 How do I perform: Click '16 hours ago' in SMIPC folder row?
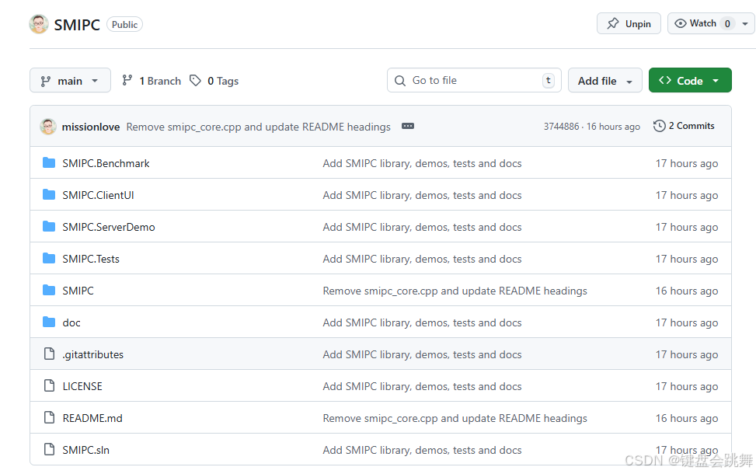click(x=687, y=291)
